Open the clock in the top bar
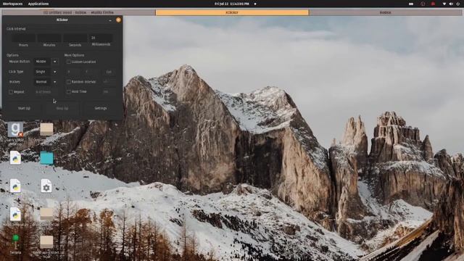464x261 pixels. 232,4
